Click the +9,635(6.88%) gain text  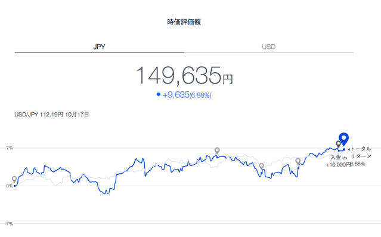[187, 95]
